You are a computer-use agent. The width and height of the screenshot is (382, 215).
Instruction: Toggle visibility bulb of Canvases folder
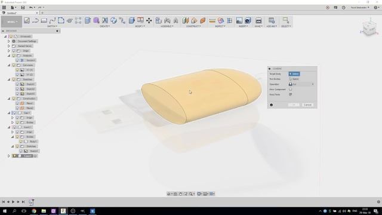click(14, 65)
